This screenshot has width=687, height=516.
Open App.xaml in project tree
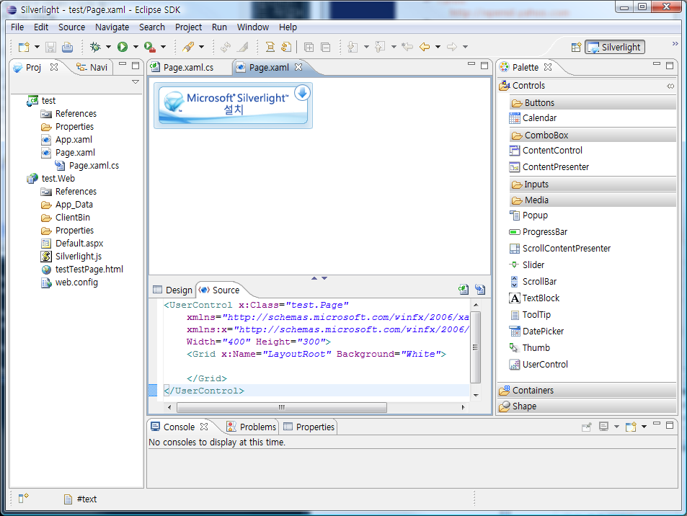[74, 140]
